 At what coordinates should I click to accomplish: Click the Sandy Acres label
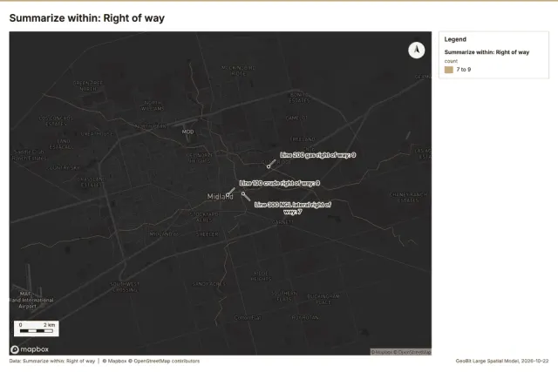[x=208, y=284]
